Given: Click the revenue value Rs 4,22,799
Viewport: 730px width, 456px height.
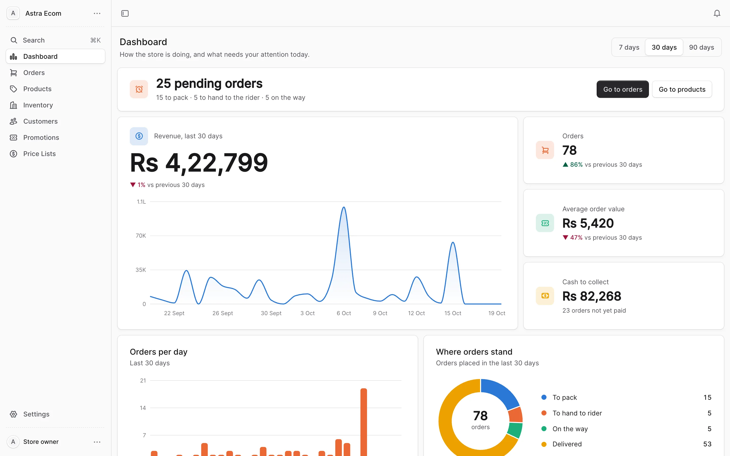Looking at the screenshot, I should pyautogui.click(x=199, y=163).
